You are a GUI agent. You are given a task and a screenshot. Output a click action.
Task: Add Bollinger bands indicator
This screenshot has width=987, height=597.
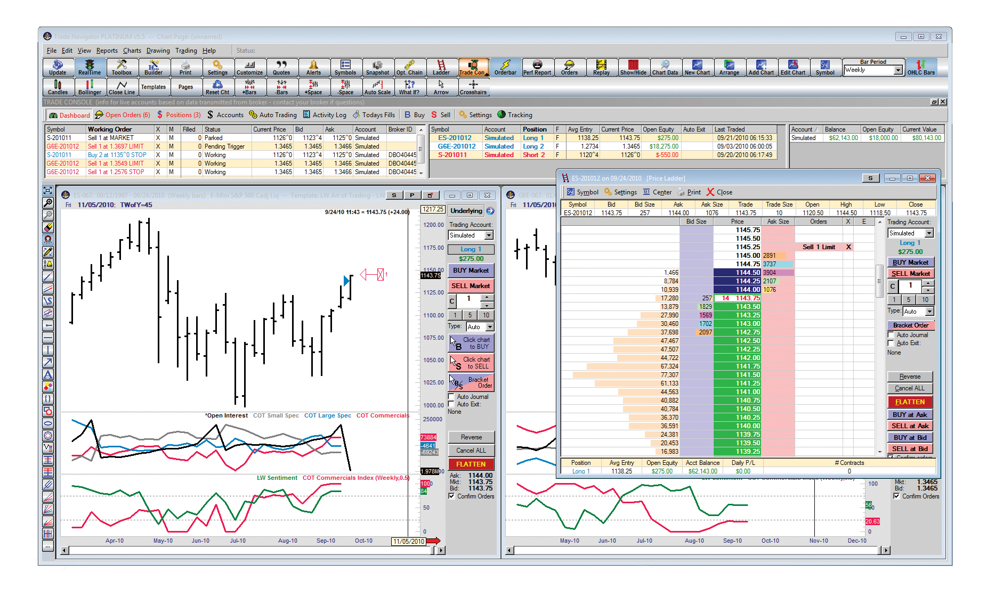[x=90, y=87]
